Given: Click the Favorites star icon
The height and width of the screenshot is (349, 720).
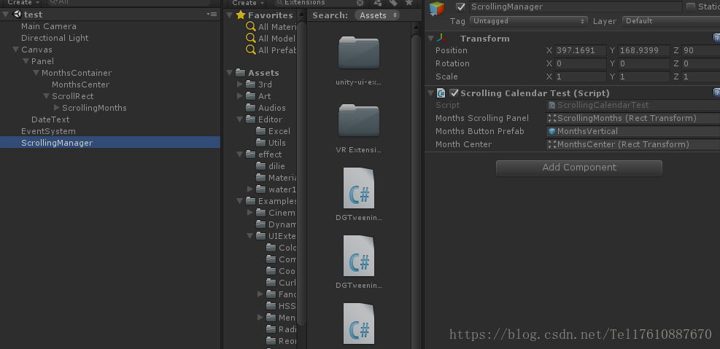Looking at the screenshot, I should point(240,15).
